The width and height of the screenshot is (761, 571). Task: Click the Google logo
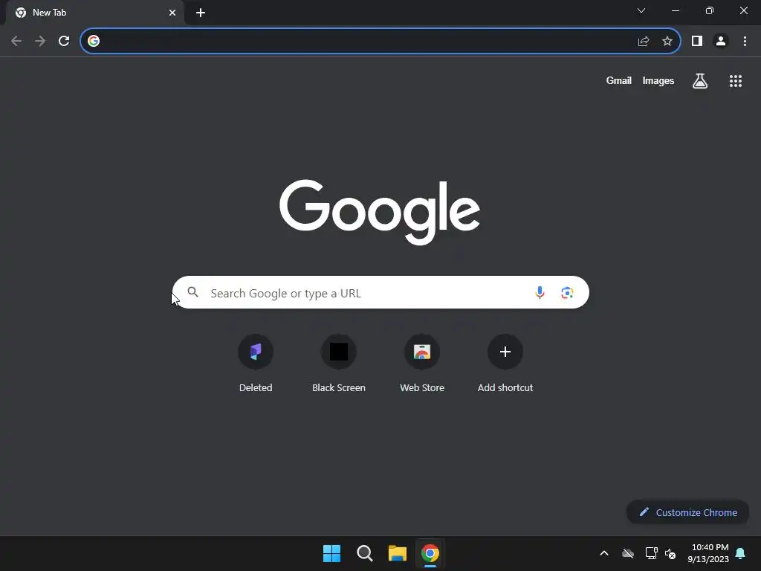[380, 212]
